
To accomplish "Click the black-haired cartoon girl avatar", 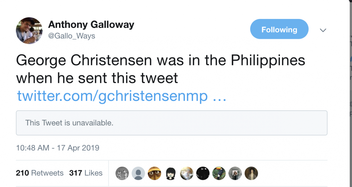I will pos(171,173).
